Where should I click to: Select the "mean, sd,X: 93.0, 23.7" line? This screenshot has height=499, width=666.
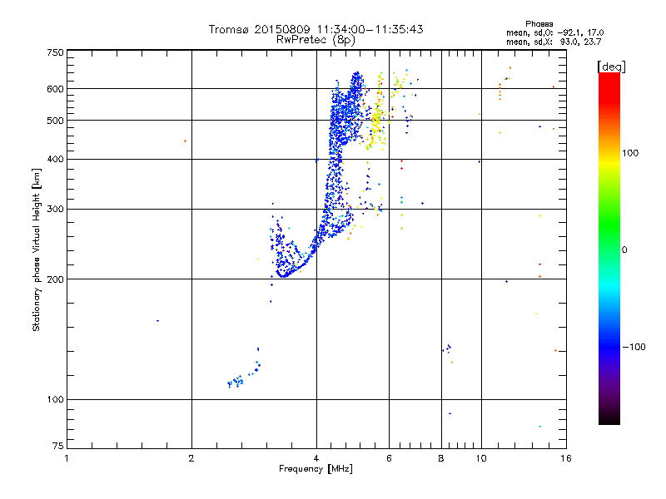pos(554,42)
